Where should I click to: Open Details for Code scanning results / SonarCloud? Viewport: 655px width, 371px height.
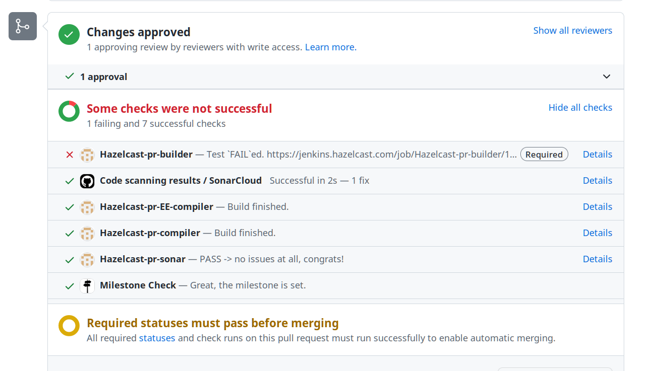point(598,180)
